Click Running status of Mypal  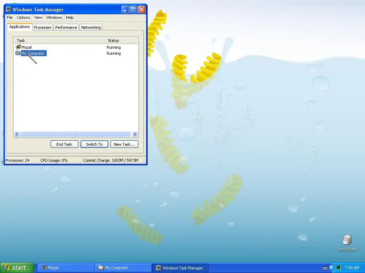pyautogui.click(x=114, y=47)
